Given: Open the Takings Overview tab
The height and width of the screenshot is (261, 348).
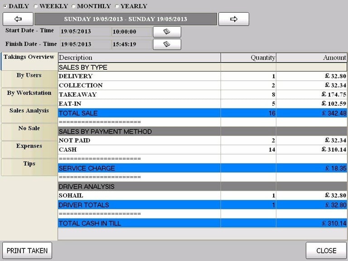Looking at the screenshot, I should [x=29, y=61].
